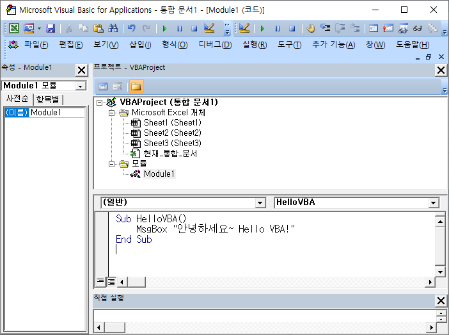Screen dimensions: 449x335
Task: Open the 편집(E) menu
Action: (71, 44)
